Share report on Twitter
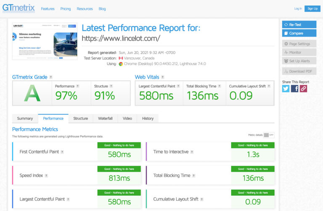The height and width of the screenshot is (211, 323). point(286,89)
